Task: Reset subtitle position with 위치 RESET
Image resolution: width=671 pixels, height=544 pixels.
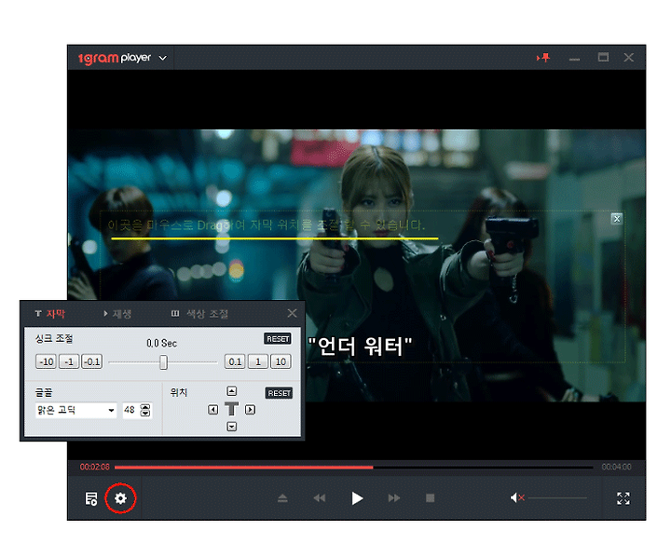Action: [x=279, y=393]
